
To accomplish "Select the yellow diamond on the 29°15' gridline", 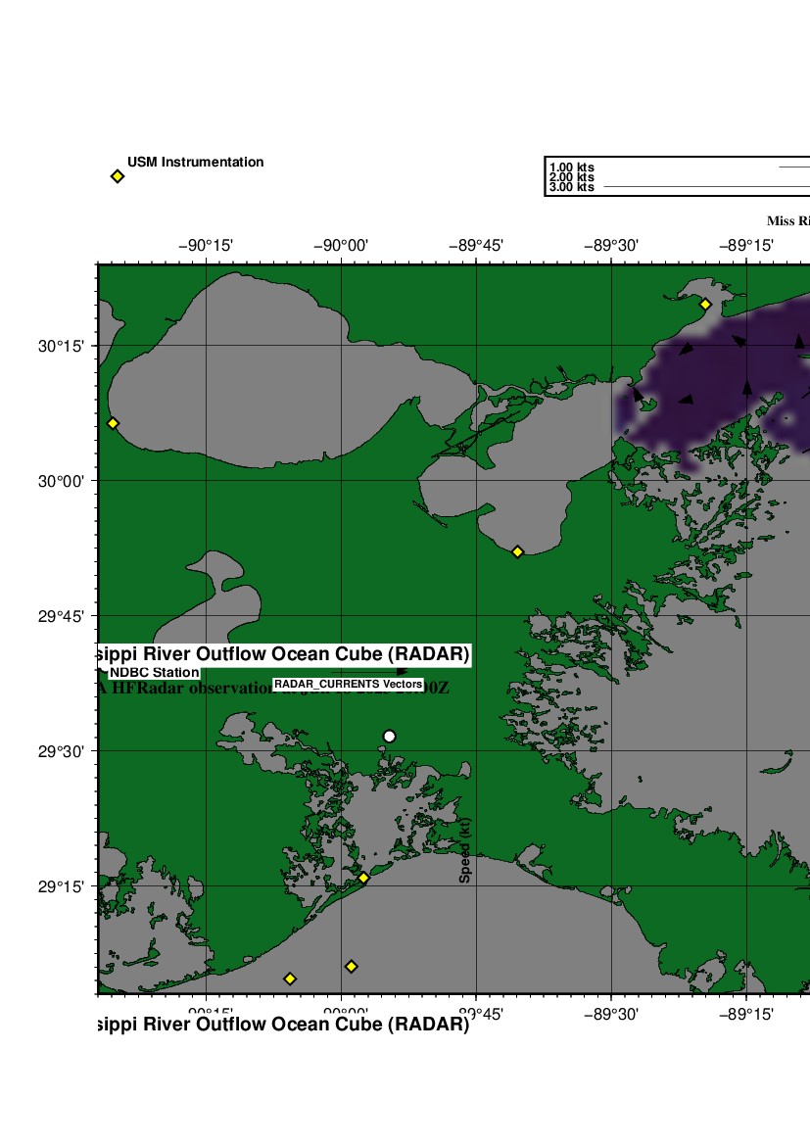I will pyautogui.click(x=363, y=879).
